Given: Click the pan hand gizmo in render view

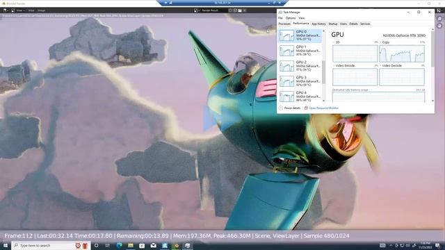Looking at the screenshot, I should [439, 26].
